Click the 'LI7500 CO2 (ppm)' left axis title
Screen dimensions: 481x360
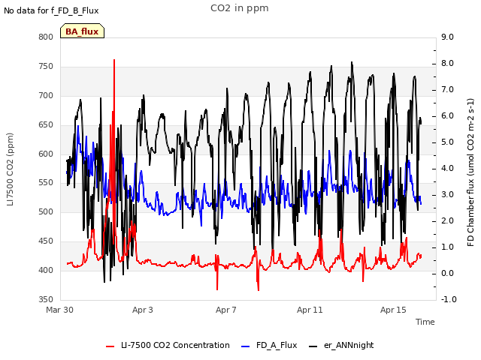10,169
